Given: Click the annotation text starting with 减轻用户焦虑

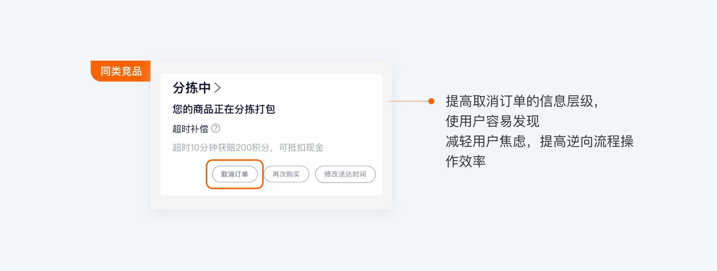Looking at the screenshot, I should pos(539,141).
